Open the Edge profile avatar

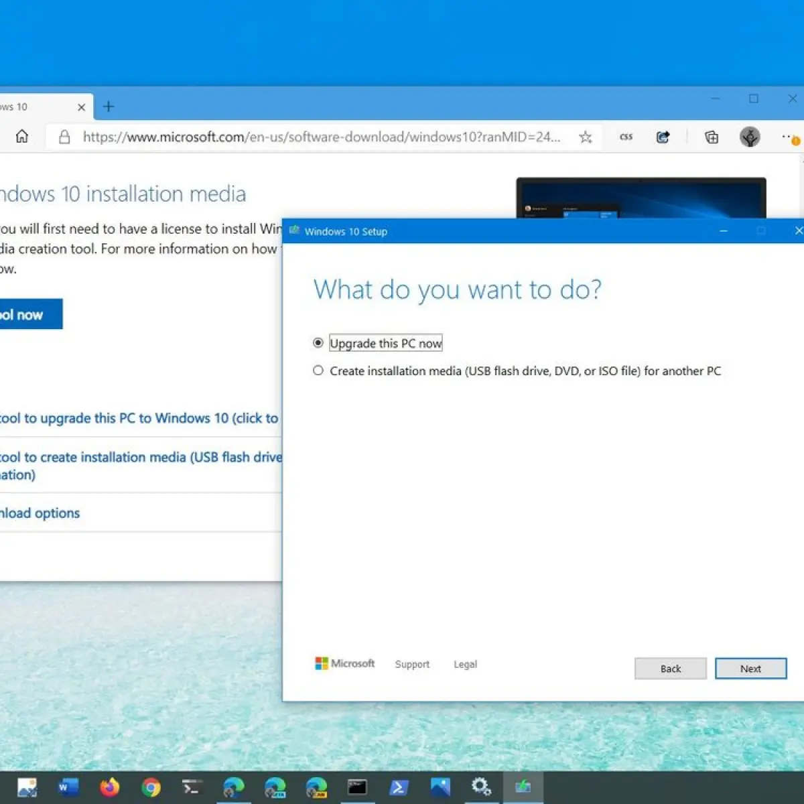tap(750, 137)
